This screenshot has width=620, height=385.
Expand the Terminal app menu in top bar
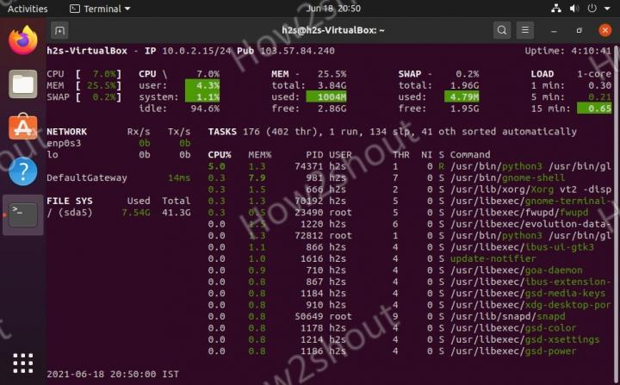coord(100,9)
